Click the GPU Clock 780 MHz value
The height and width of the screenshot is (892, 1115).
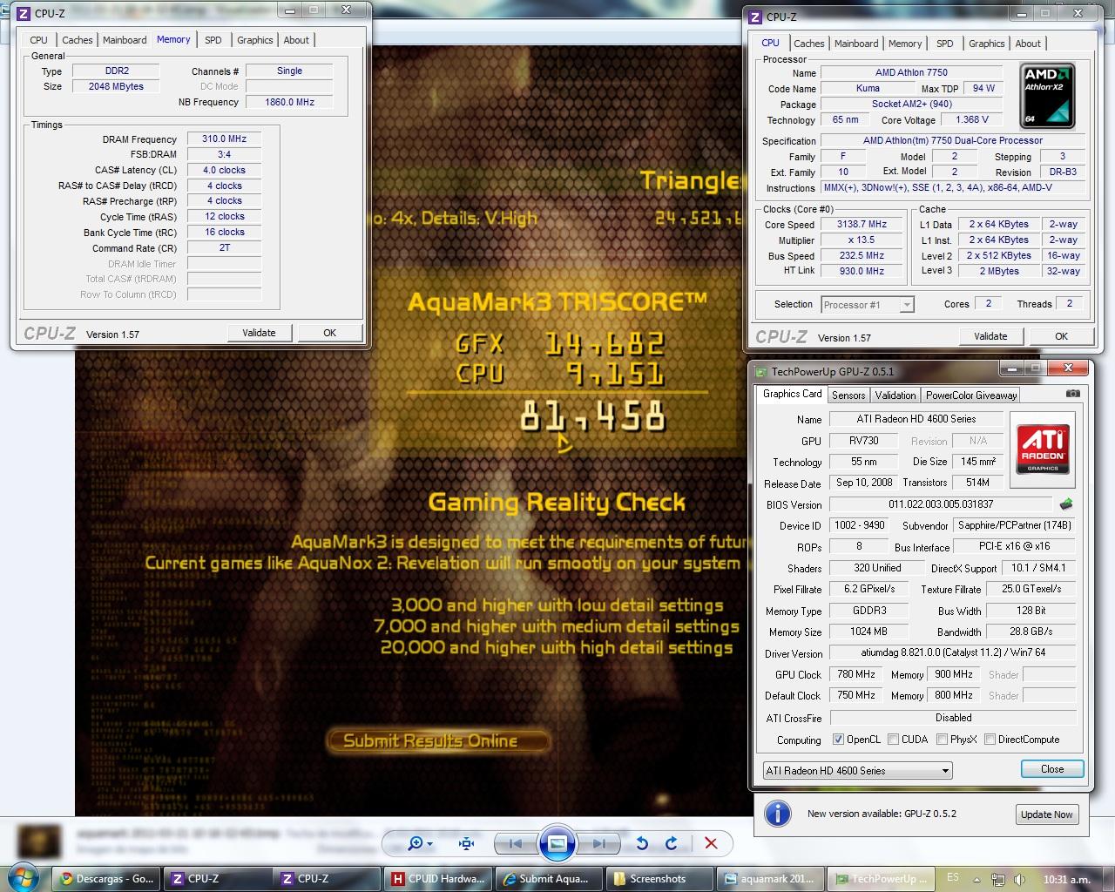click(x=856, y=674)
